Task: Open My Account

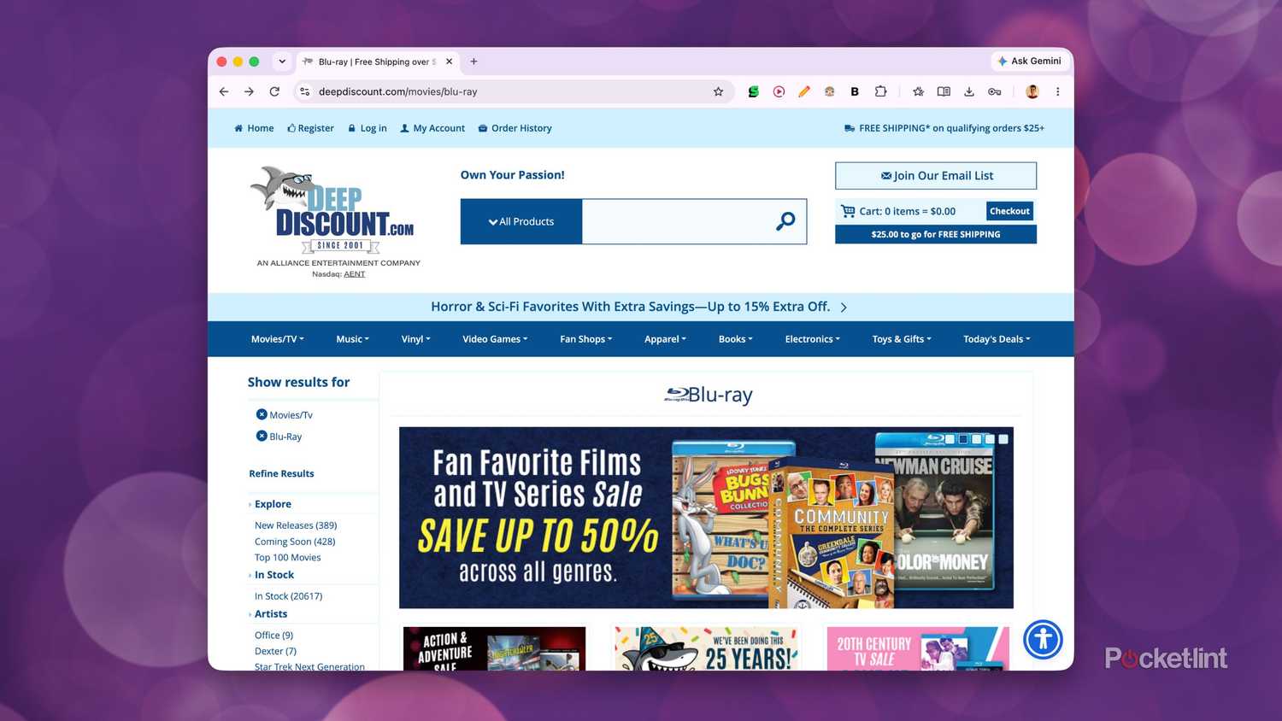Action: click(x=432, y=128)
